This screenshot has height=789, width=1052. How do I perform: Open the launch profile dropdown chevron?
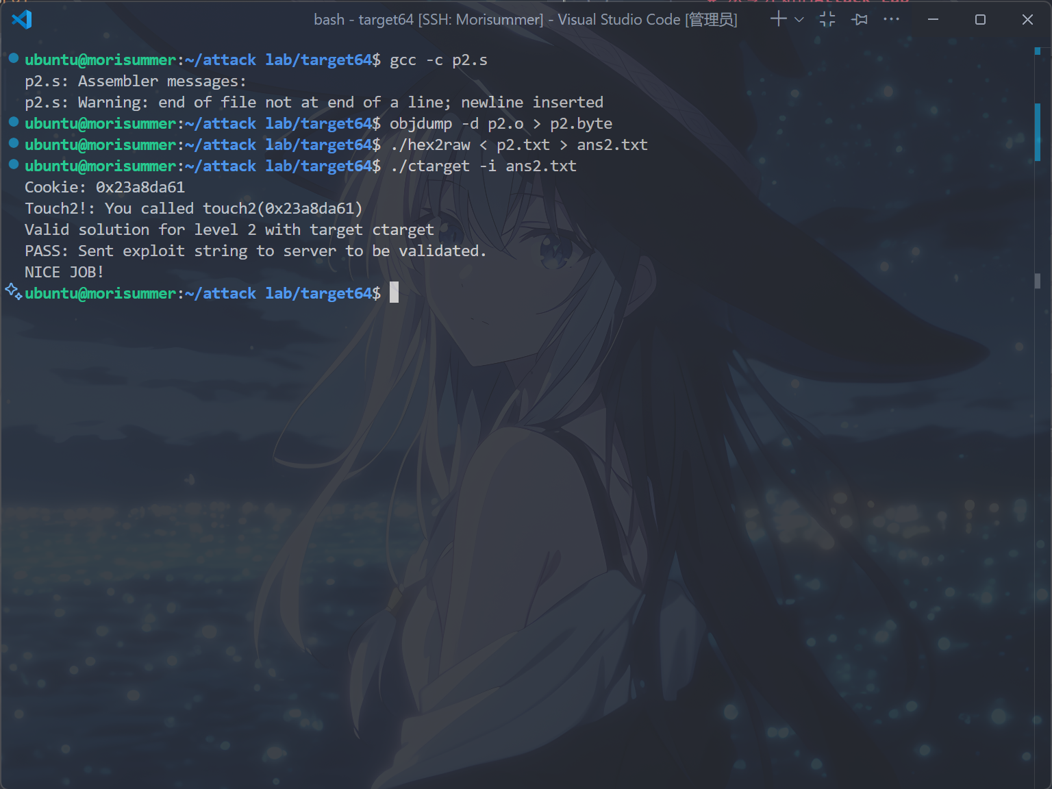[x=799, y=20]
